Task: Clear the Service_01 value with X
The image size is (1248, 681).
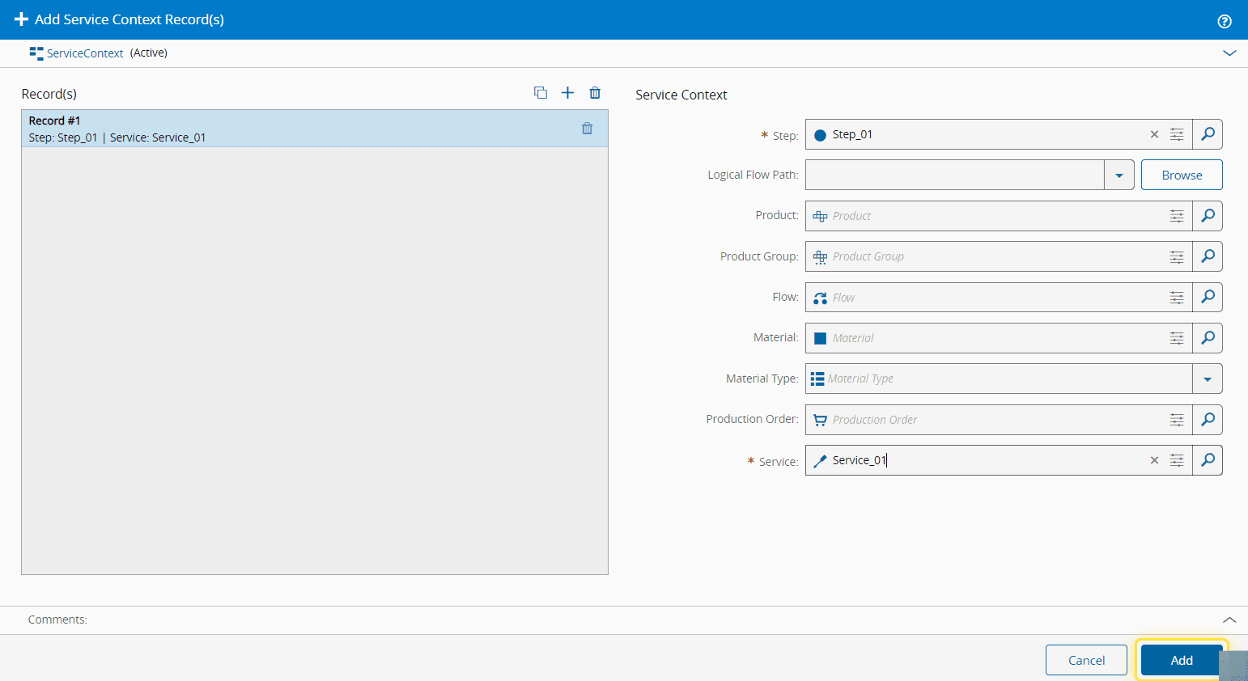Action: (x=1155, y=460)
